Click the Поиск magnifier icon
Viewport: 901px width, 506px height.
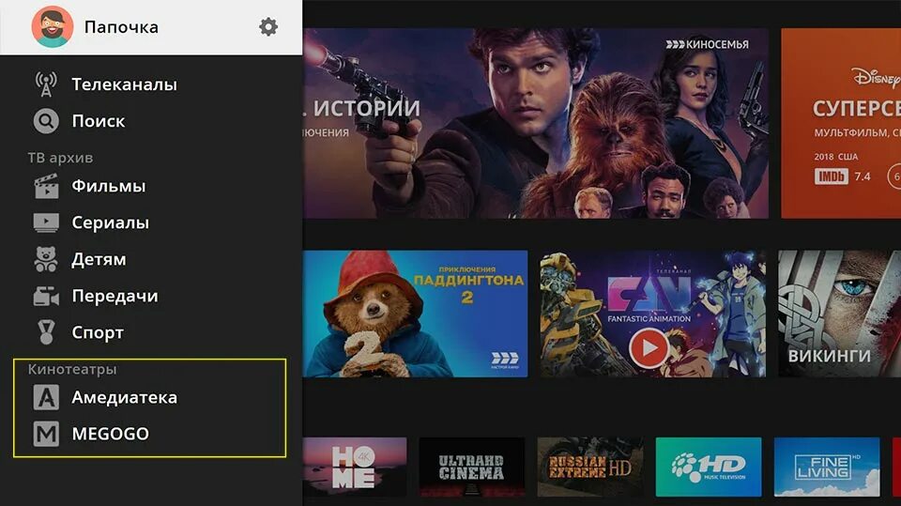[46, 121]
